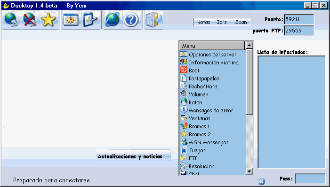This screenshot has width=330, height=187.
Task: Select the Raton text entry
Action: pos(195,102)
